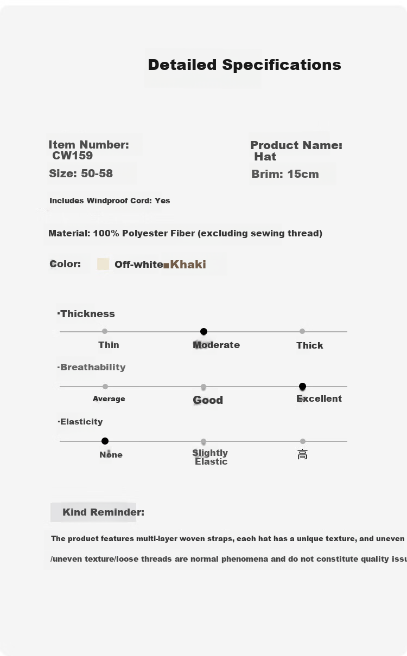Click the Detailed Specifications heading

tap(245, 65)
